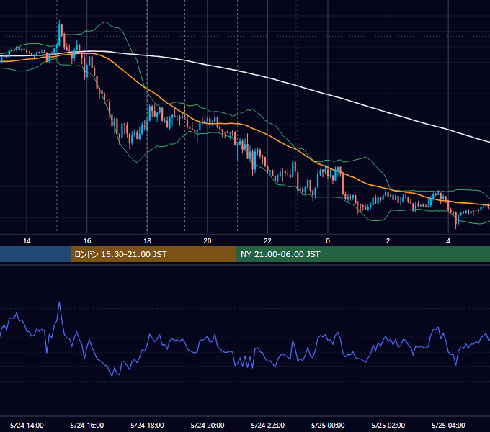Viewport: 490px width, 432px height.
Task: Click the "22" hour label on price chart axis
Action: tap(267, 241)
